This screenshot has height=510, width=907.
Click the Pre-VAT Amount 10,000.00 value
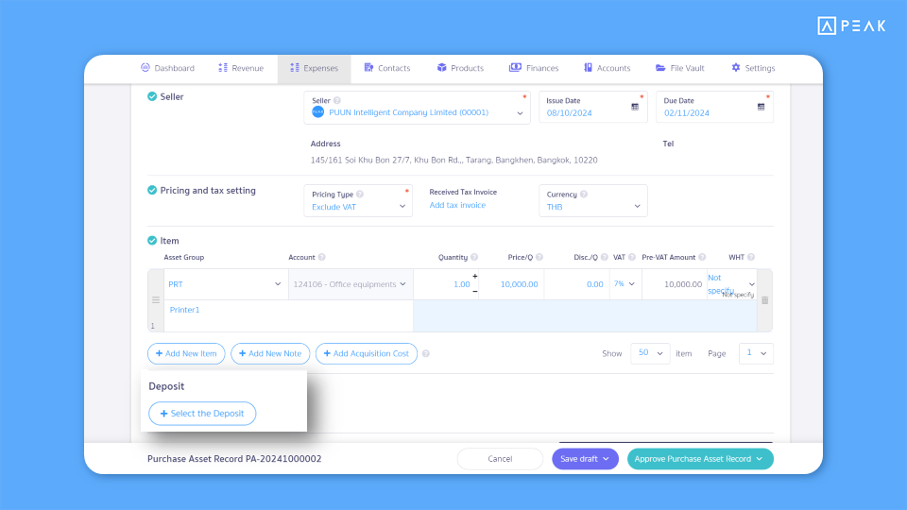point(682,284)
